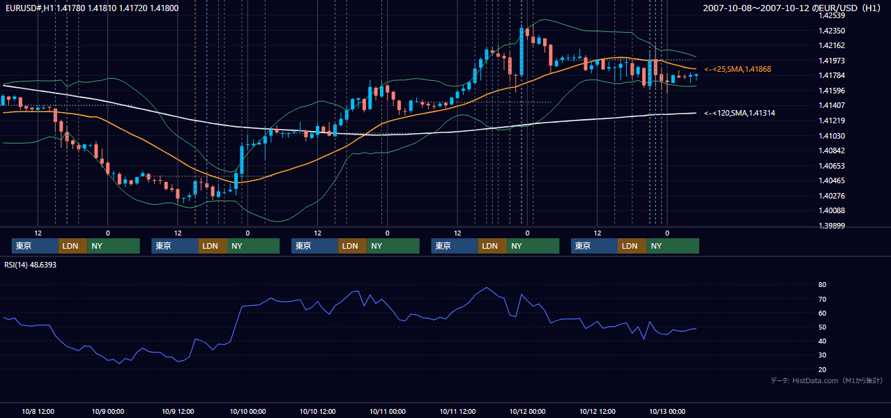
Task: Click the 10/13 00:00 time label
Action: coord(667,411)
